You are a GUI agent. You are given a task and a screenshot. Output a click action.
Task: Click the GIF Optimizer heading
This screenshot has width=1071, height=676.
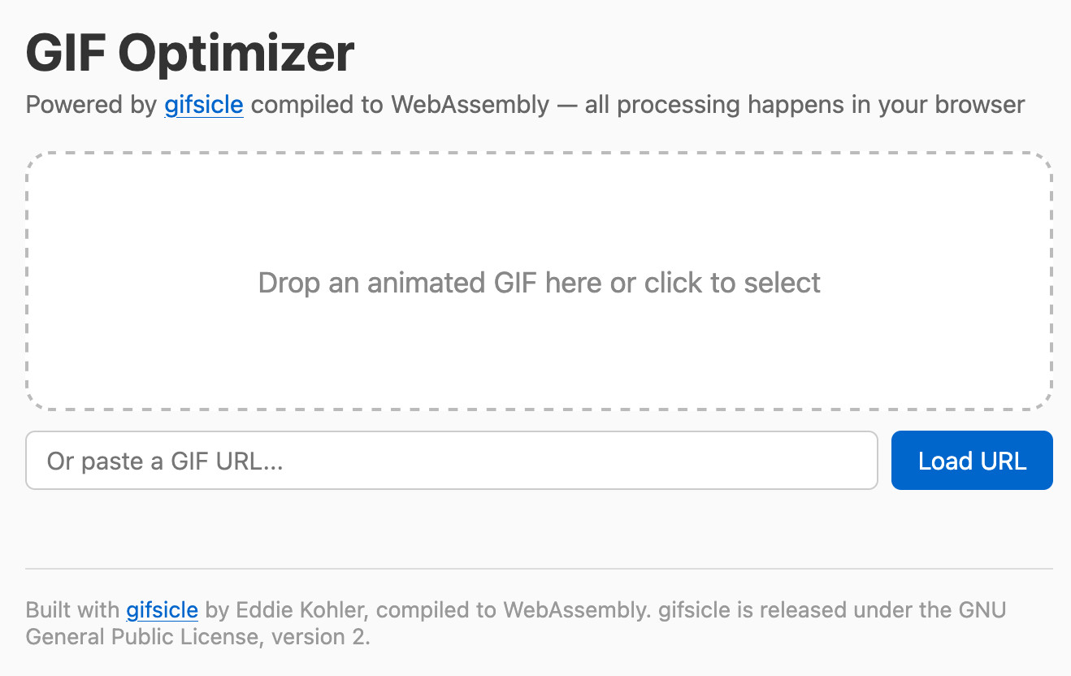point(189,52)
